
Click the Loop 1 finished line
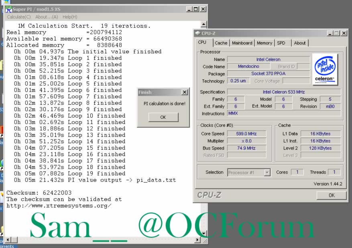tap(68, 58)
